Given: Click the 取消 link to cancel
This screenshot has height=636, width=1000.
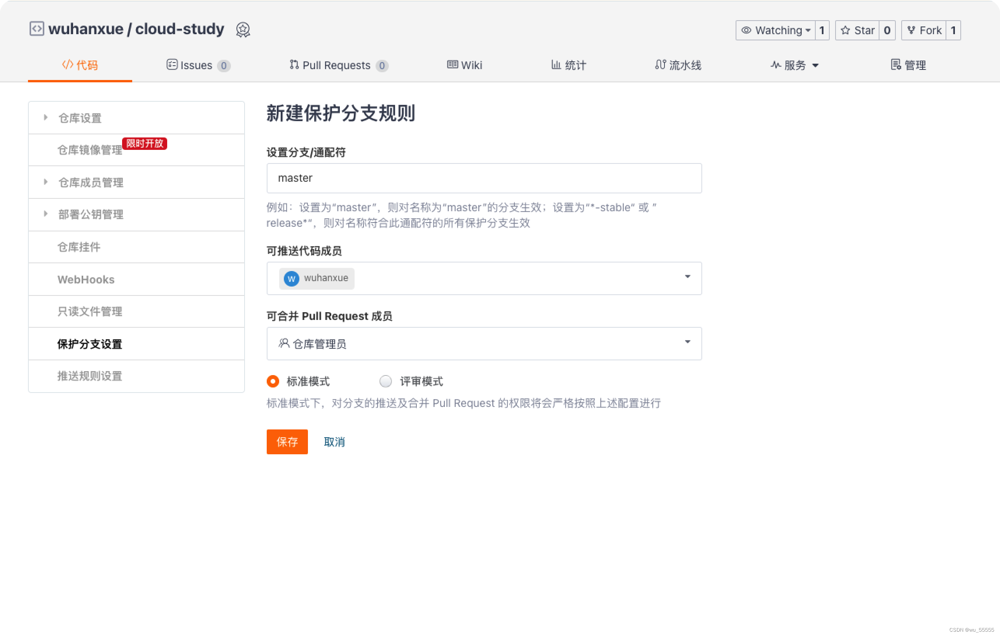Looking at the screenshot, I should coord(334,441).
